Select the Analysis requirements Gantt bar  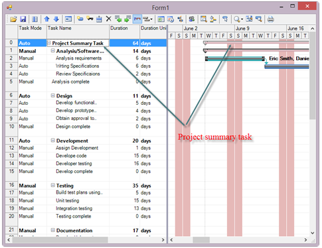[235, 58]
